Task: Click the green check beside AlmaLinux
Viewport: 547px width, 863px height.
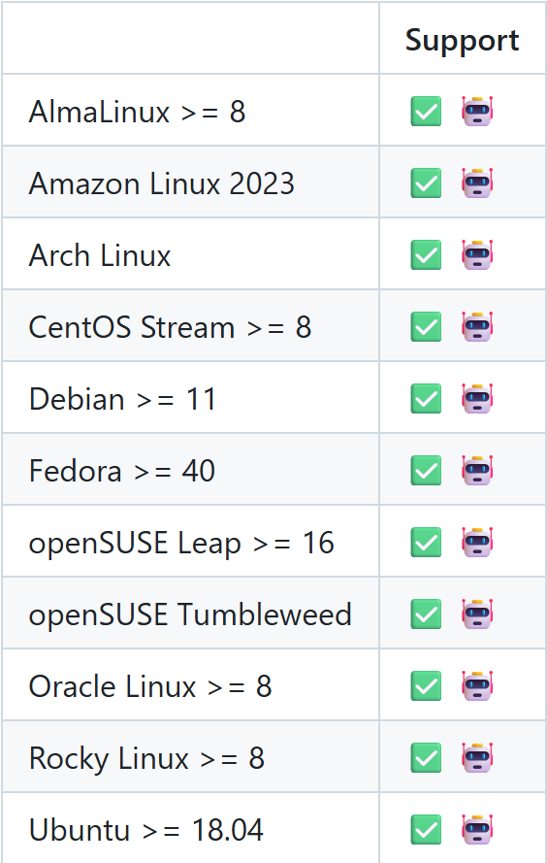Action: tap(426, 112)
